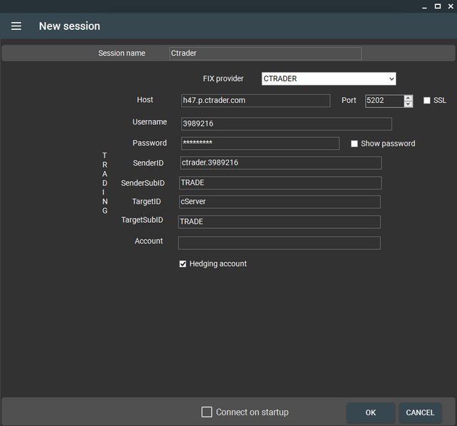This screenshot has width=457, height=426.
Task: Open the FIX provider dropdown
Action: tap(328, 79)
